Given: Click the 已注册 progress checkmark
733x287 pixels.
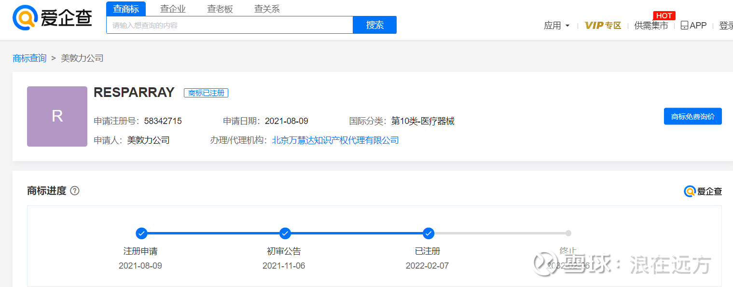Looking at the screenshot, I should 429,233.
